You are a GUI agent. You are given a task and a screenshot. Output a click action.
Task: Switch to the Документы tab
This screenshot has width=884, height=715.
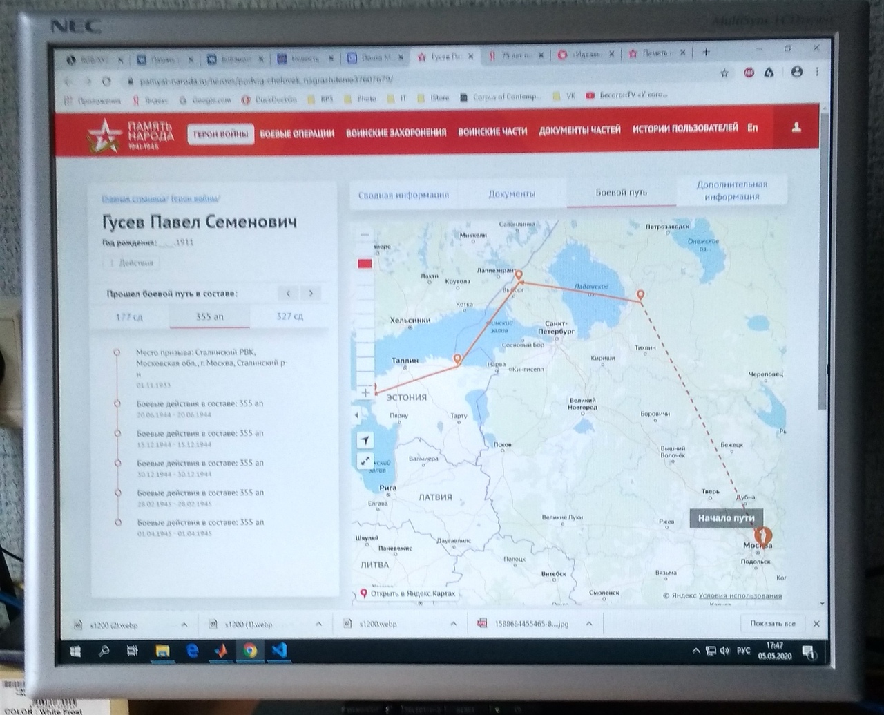pyautogui.click(x=512, y=194)
